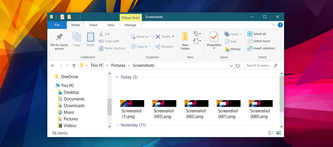
Task: Click the navigation pane scrollbar thumb
Action: 109,107
